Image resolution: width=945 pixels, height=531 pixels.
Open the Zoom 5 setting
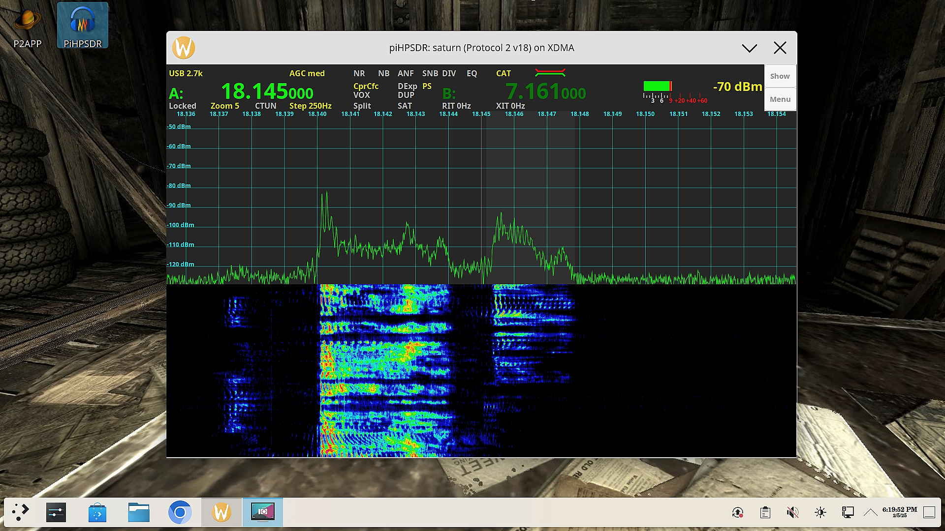click(225, 106)
